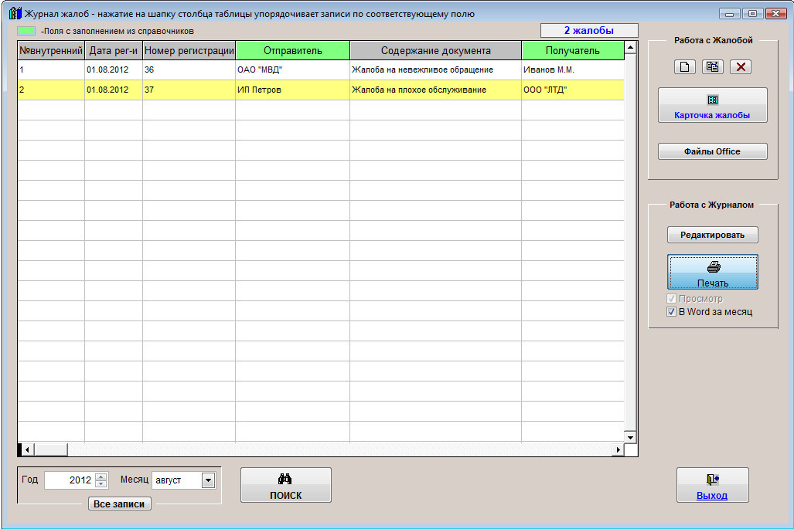Delete the complaint with the red X icon
The width and height of the screenshot is (794, 529).
coord(741,66)
